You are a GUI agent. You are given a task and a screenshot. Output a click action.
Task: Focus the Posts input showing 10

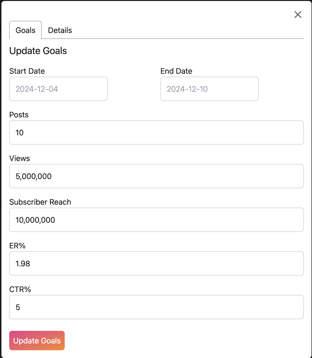coord(156,132)
